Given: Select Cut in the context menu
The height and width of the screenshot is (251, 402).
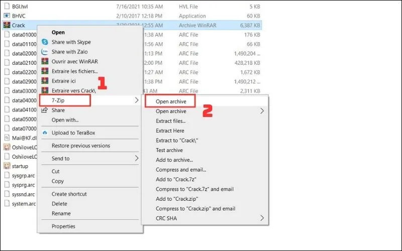Looking at the screenshot, I should 55,171.
